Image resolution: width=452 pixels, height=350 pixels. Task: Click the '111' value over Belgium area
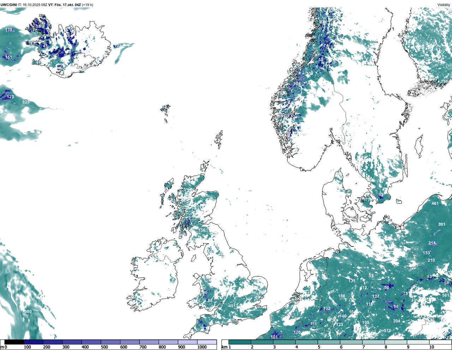click(314, 324)
